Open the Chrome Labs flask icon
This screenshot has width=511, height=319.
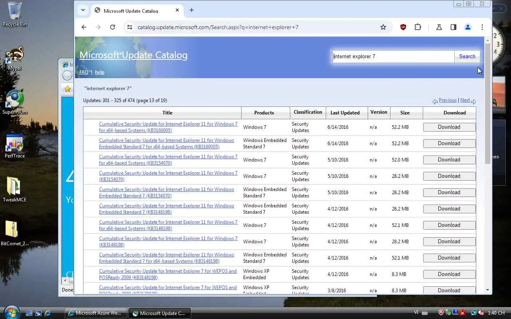(439, 27)
